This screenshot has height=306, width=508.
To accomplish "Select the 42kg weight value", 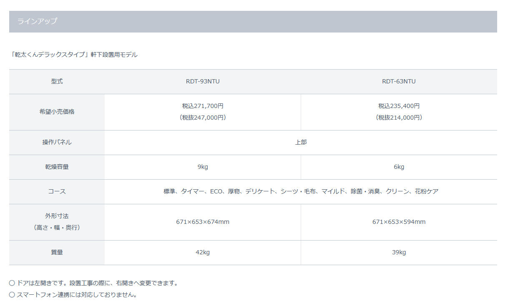I will click(x=203, y=252).
